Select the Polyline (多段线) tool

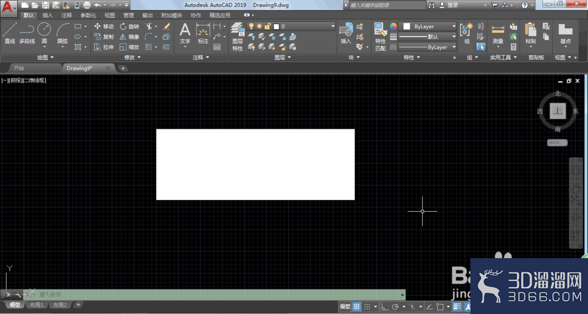(27, 33)
